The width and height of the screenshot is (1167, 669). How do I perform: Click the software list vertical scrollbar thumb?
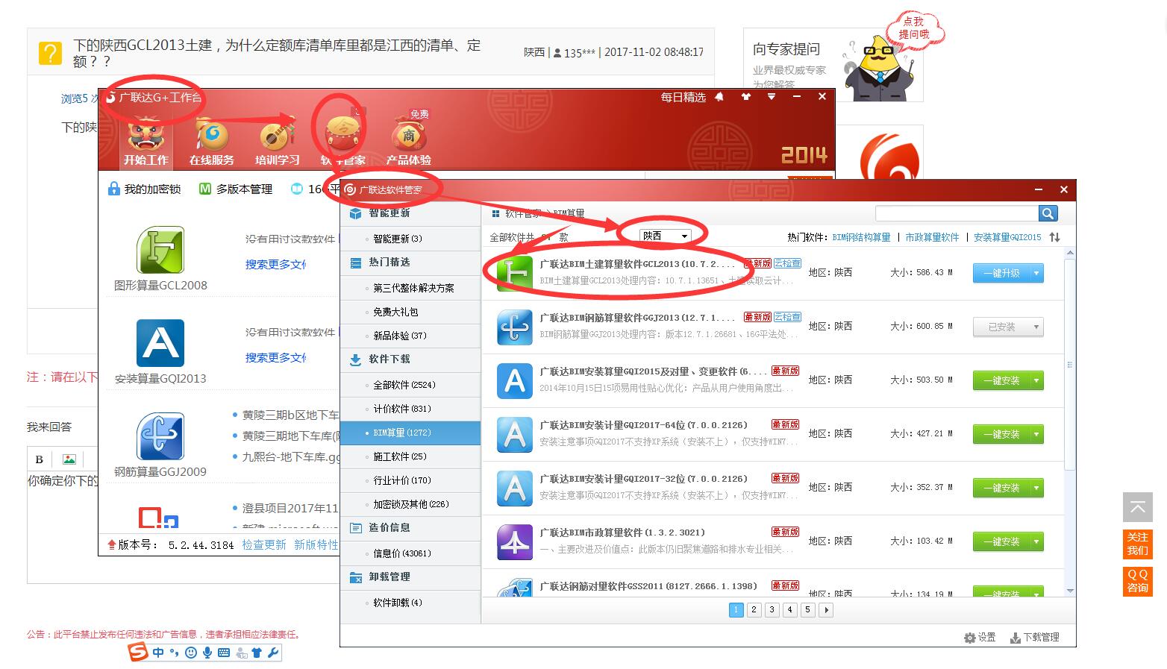1070,365
